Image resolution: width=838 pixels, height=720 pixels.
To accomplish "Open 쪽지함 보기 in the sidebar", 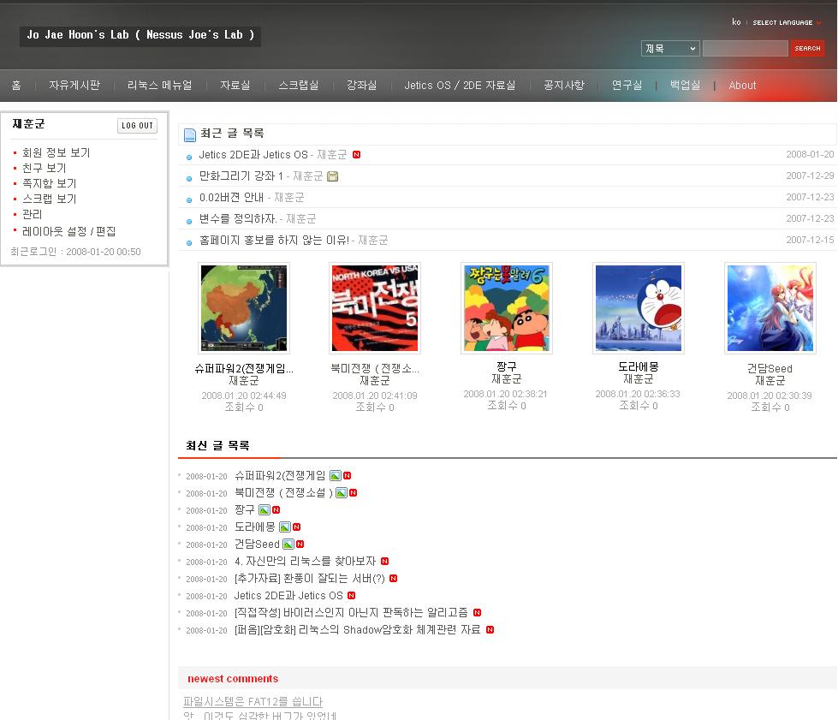I will [x=49, y=184].
